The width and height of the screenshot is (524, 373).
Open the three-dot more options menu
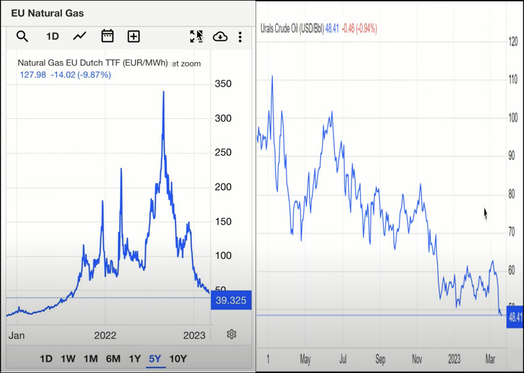pyautogui.click(x=240, y=37)
